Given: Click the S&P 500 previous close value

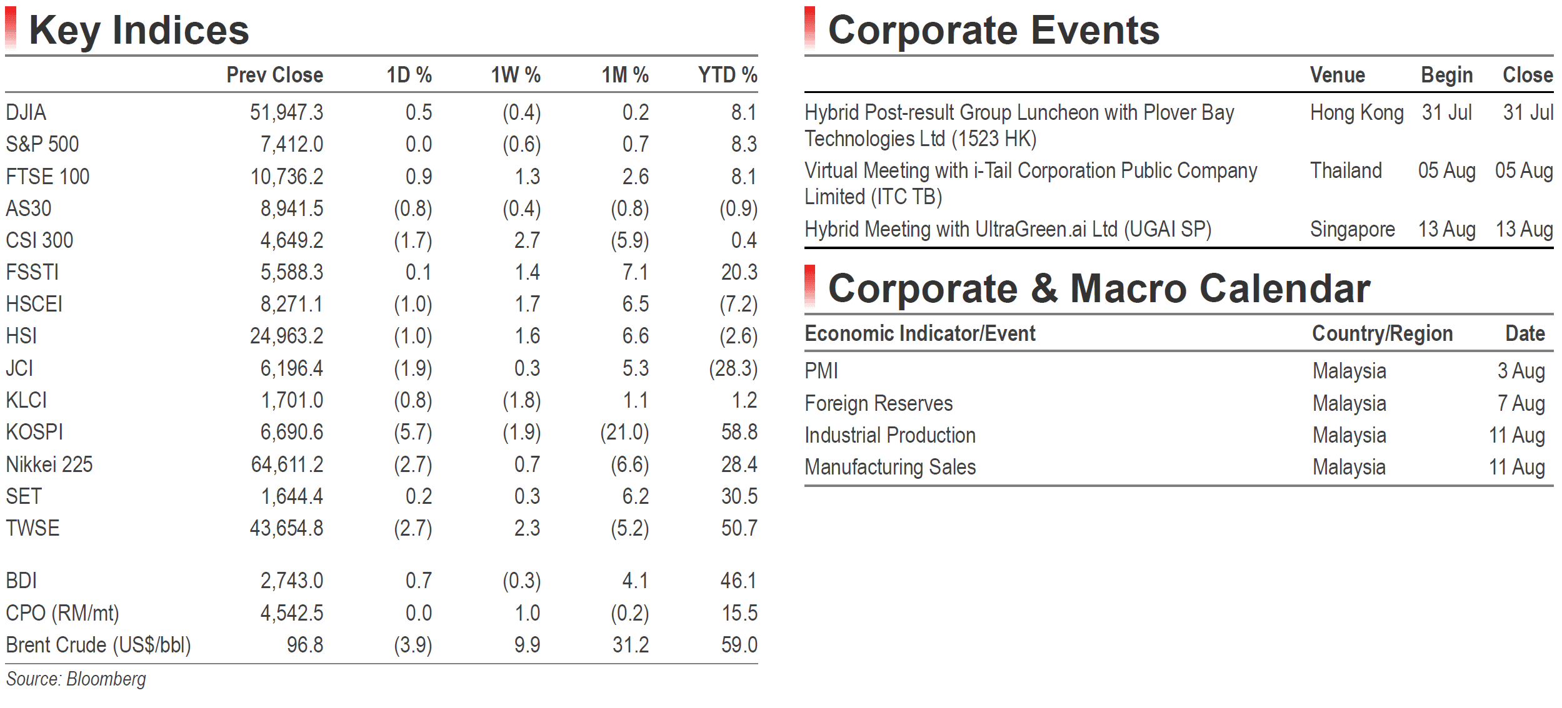Looking at the screenshot, I should [291, 144].
